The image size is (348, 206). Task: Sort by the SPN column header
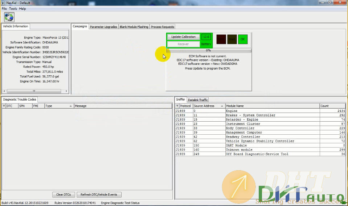(x=25, y=106)
